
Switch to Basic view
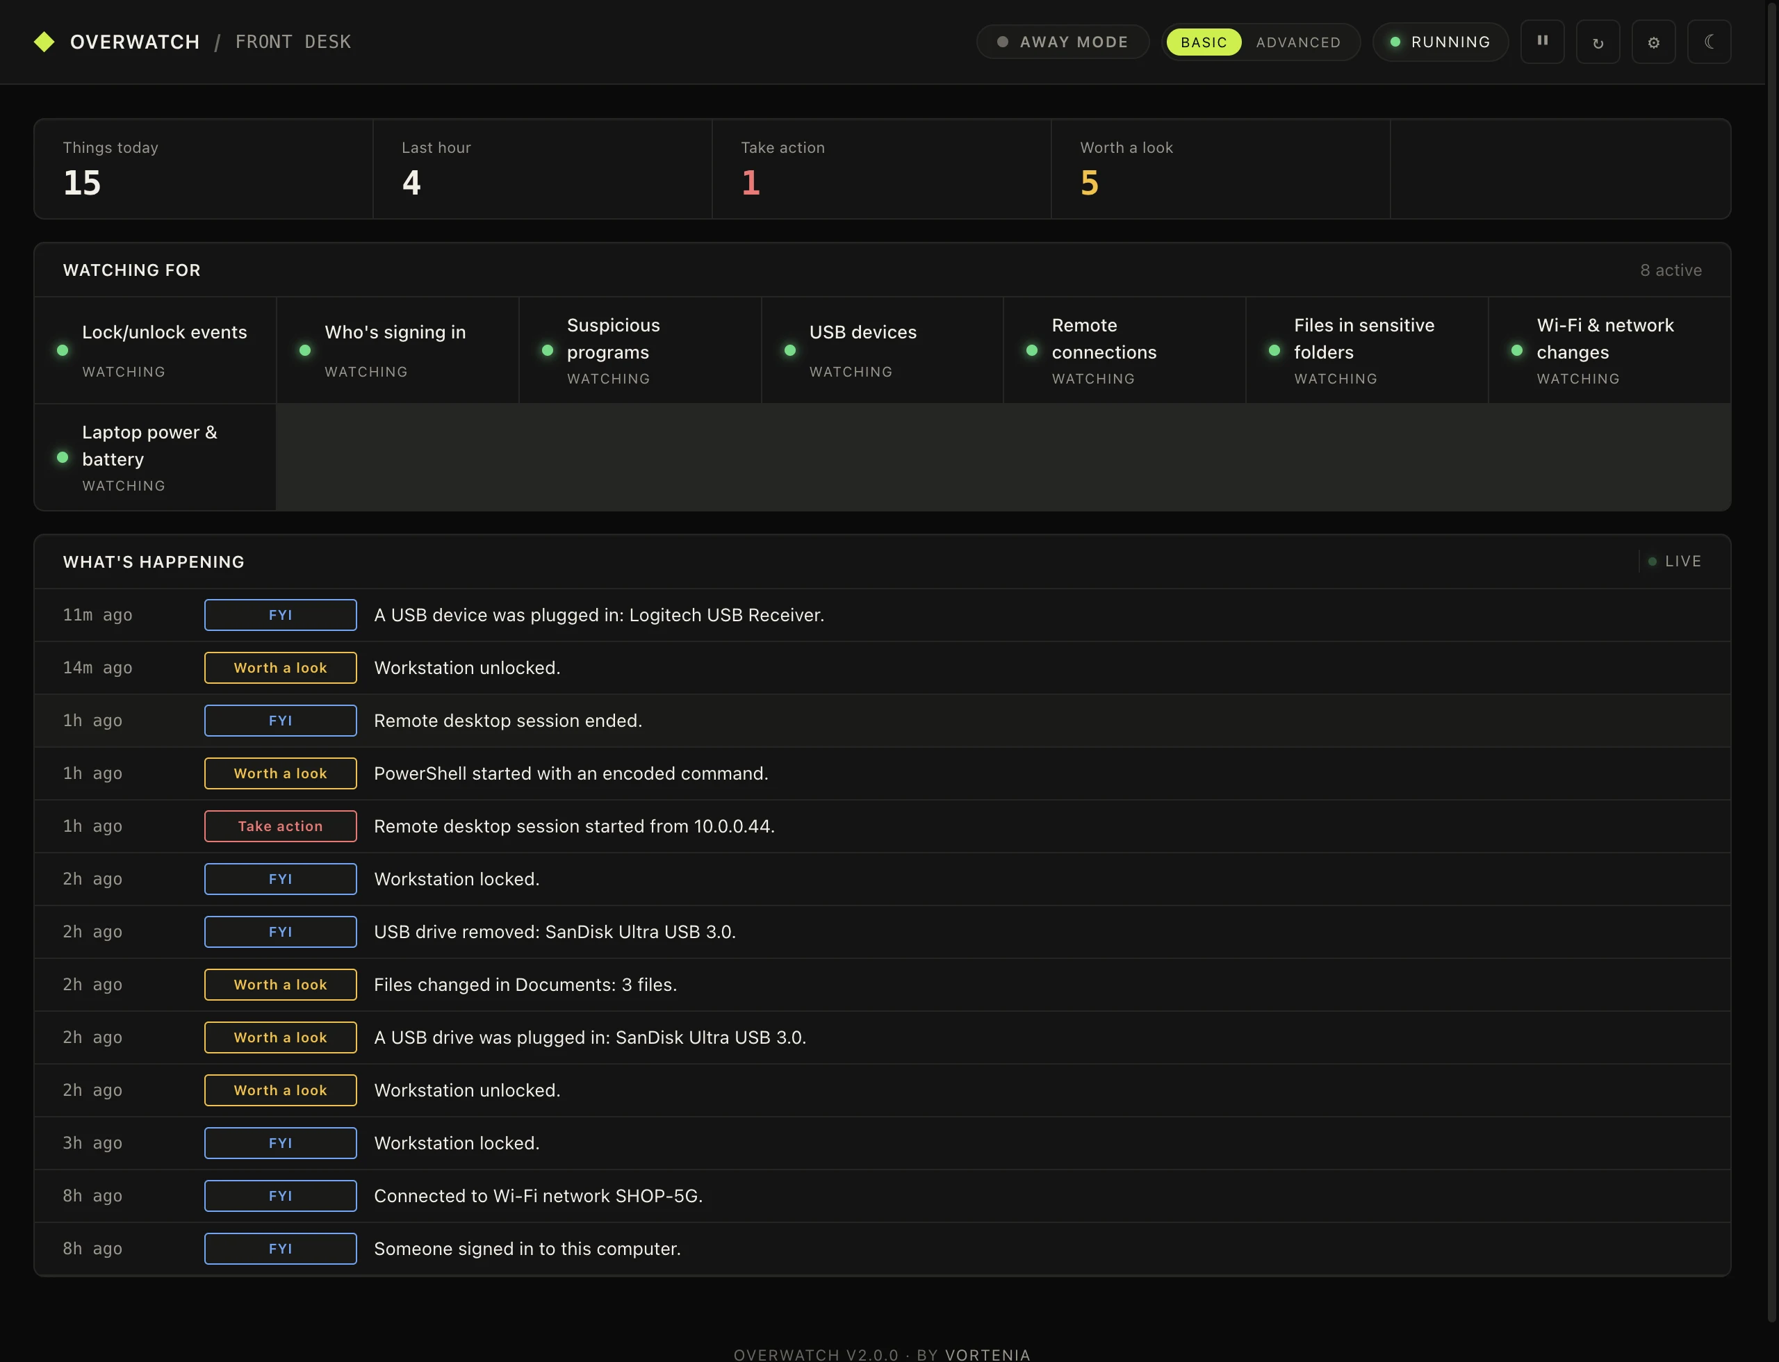pyautogui.click(x=1204, y=42)
